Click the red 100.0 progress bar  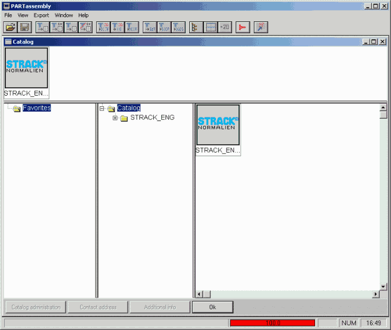coord(272,323)
